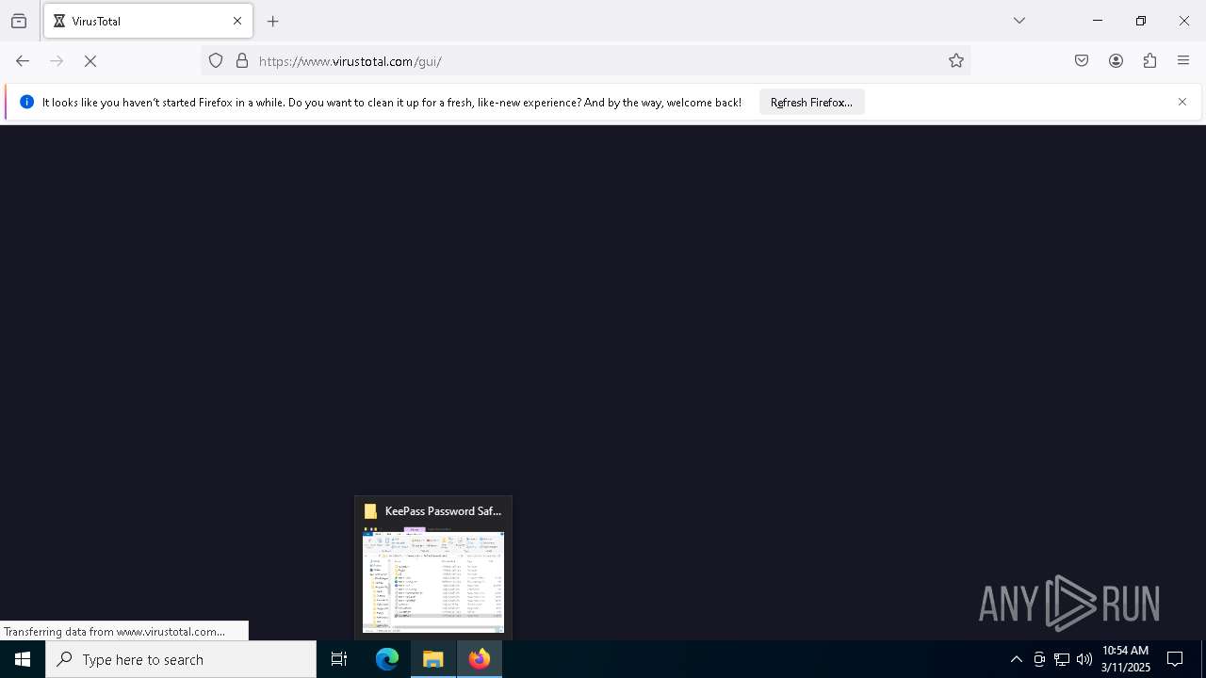Click the info icon in notification bar

pos(26,102)
